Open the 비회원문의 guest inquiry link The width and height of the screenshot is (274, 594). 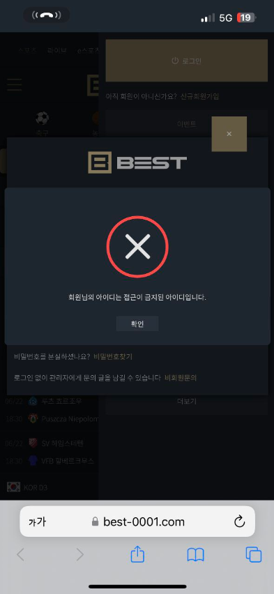tap(181, 378)
